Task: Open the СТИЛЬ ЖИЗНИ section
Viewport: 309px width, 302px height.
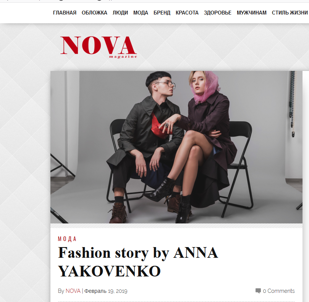Action: coord(290,13)
